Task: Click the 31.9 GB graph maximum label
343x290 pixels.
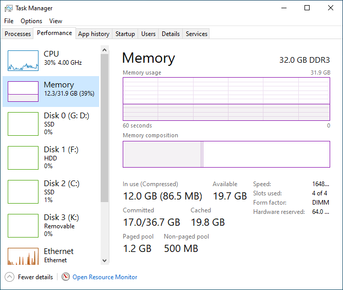Action: tap(320, 72)
